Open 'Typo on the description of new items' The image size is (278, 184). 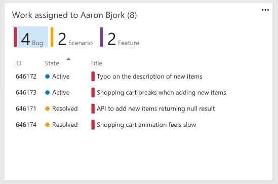point(149,77)
